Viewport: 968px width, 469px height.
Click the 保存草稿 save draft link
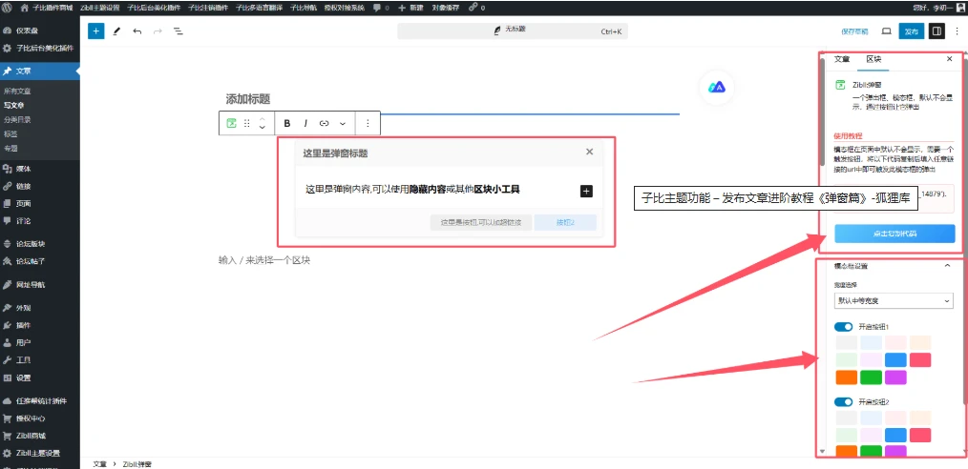tap(854, 31)
